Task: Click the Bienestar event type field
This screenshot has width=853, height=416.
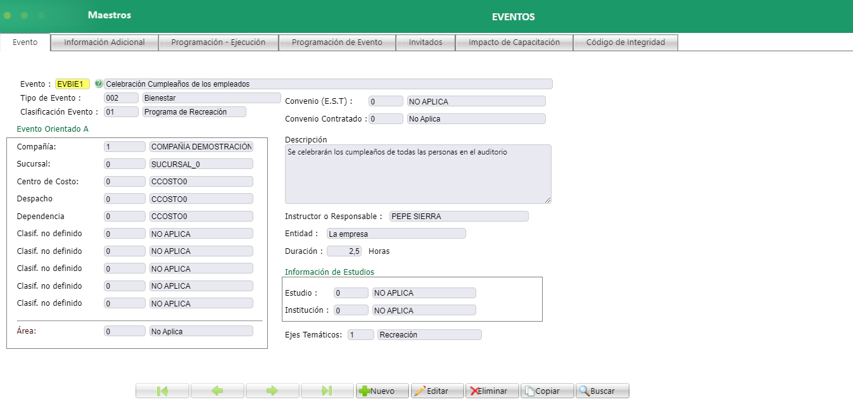Action: pyautogui.click(x=212, y=98)
